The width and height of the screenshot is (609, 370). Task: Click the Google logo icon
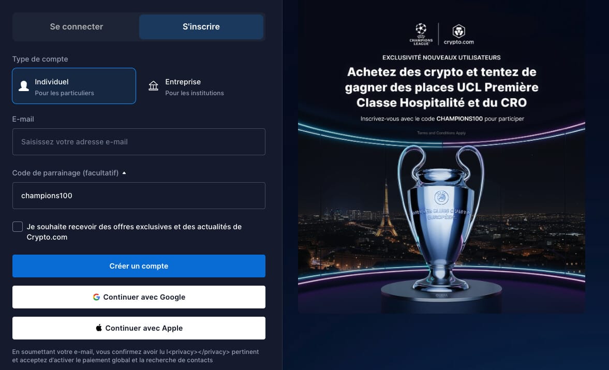96,297
